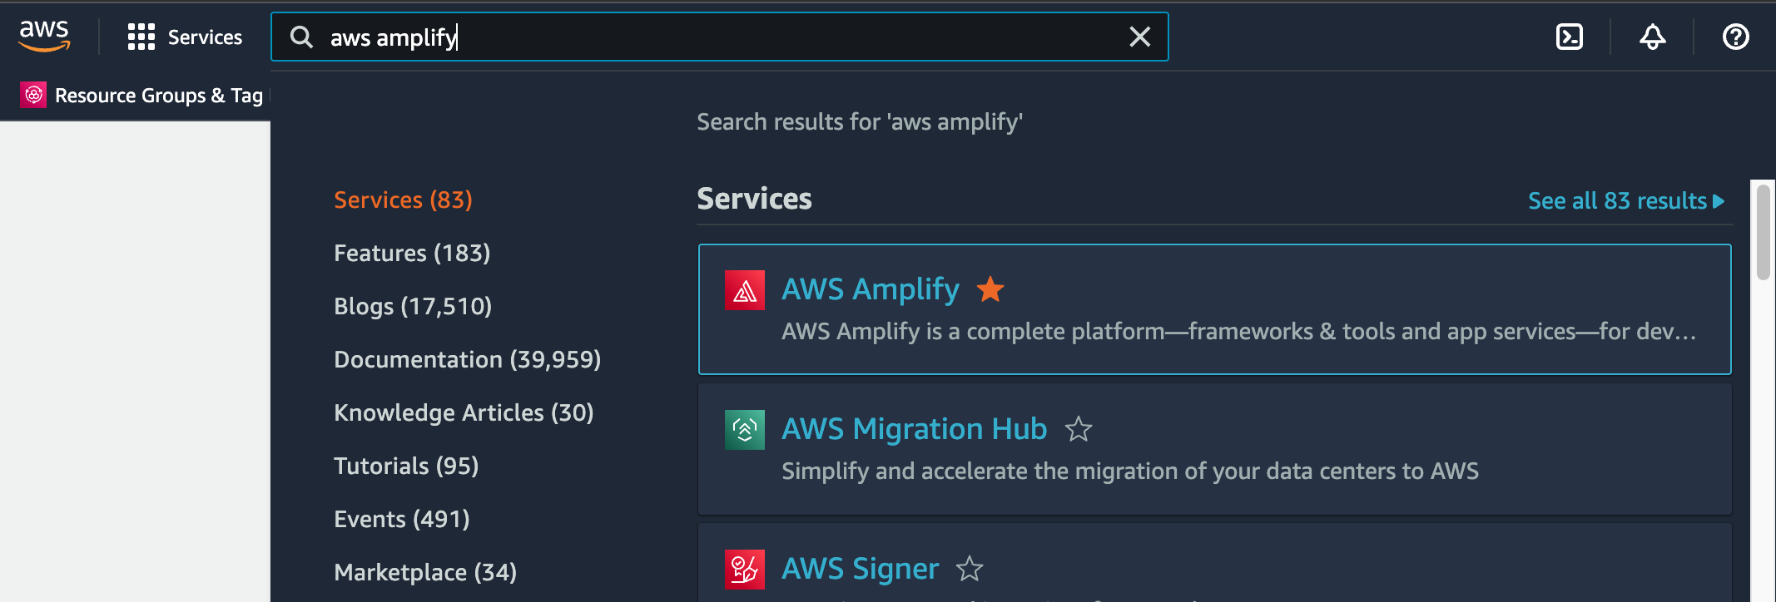Open the Services menu label
The height and width of the screenshot is (602, 1776).
205,37
